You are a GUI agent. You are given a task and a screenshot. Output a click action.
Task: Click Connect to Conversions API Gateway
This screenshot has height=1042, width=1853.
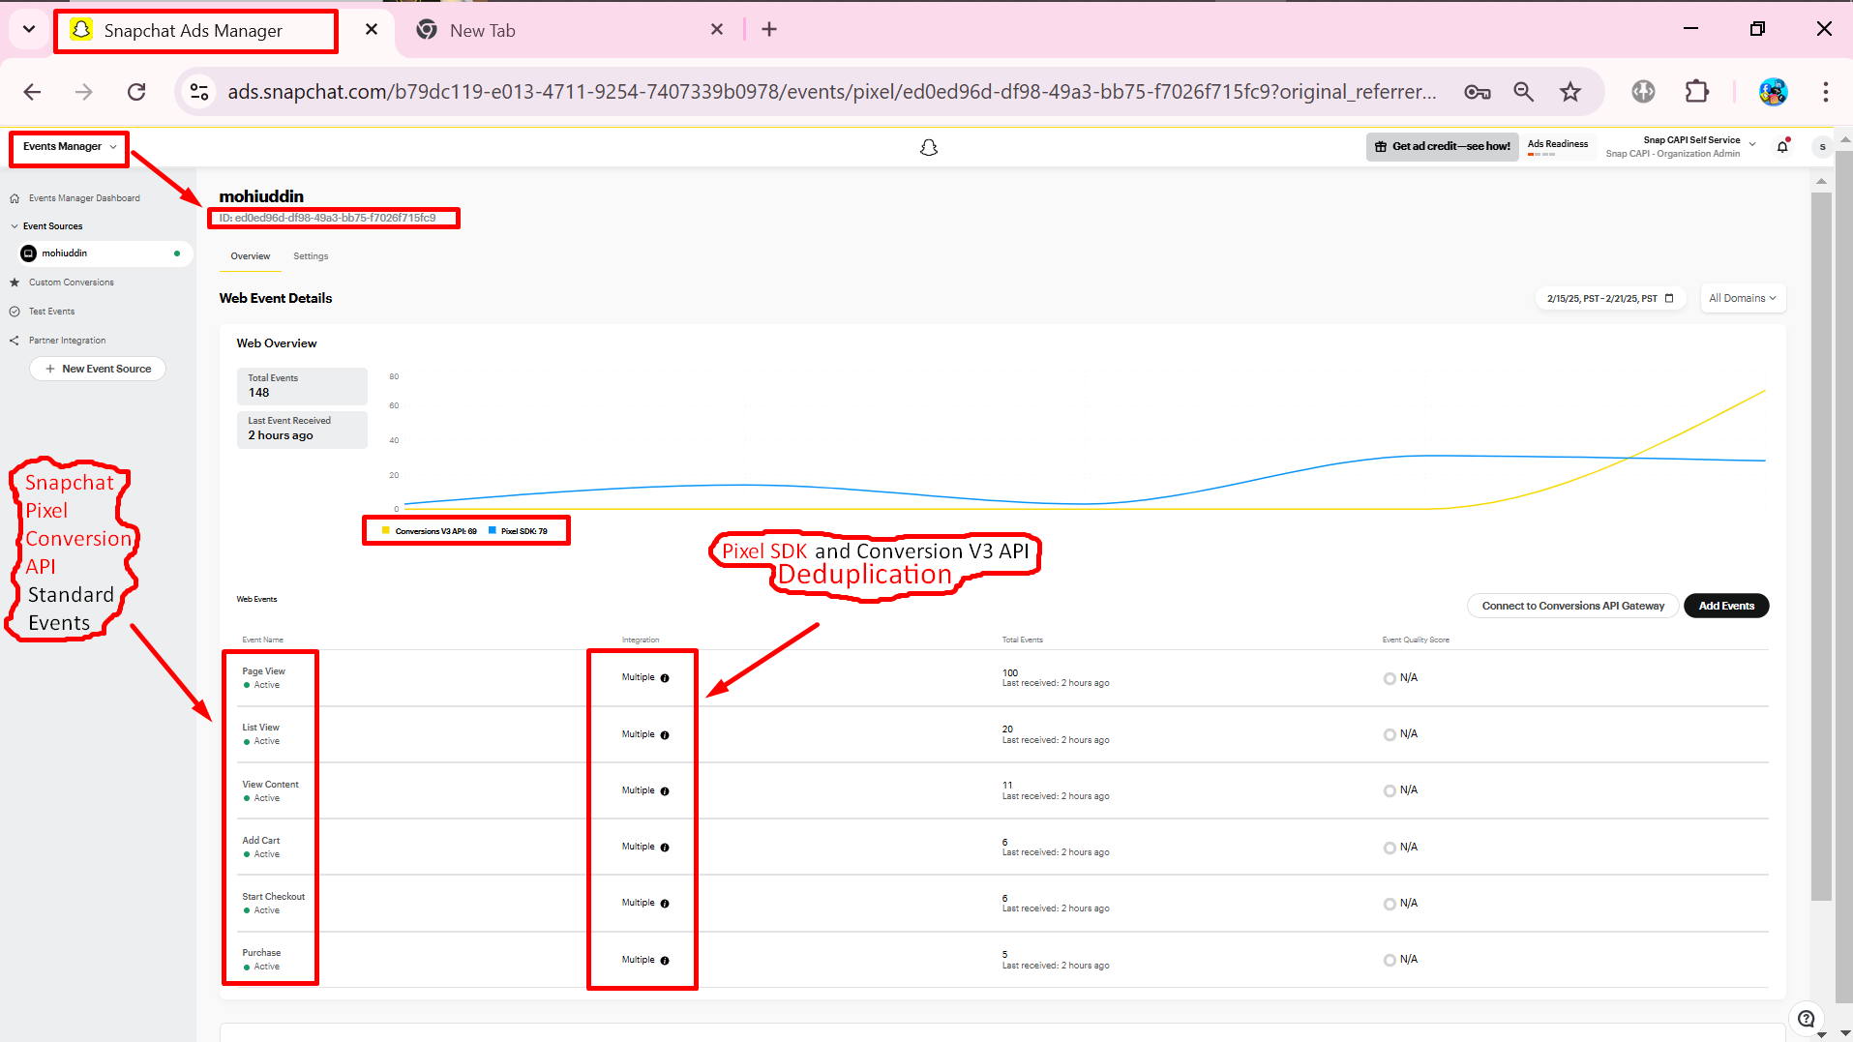pos(1573,606)
